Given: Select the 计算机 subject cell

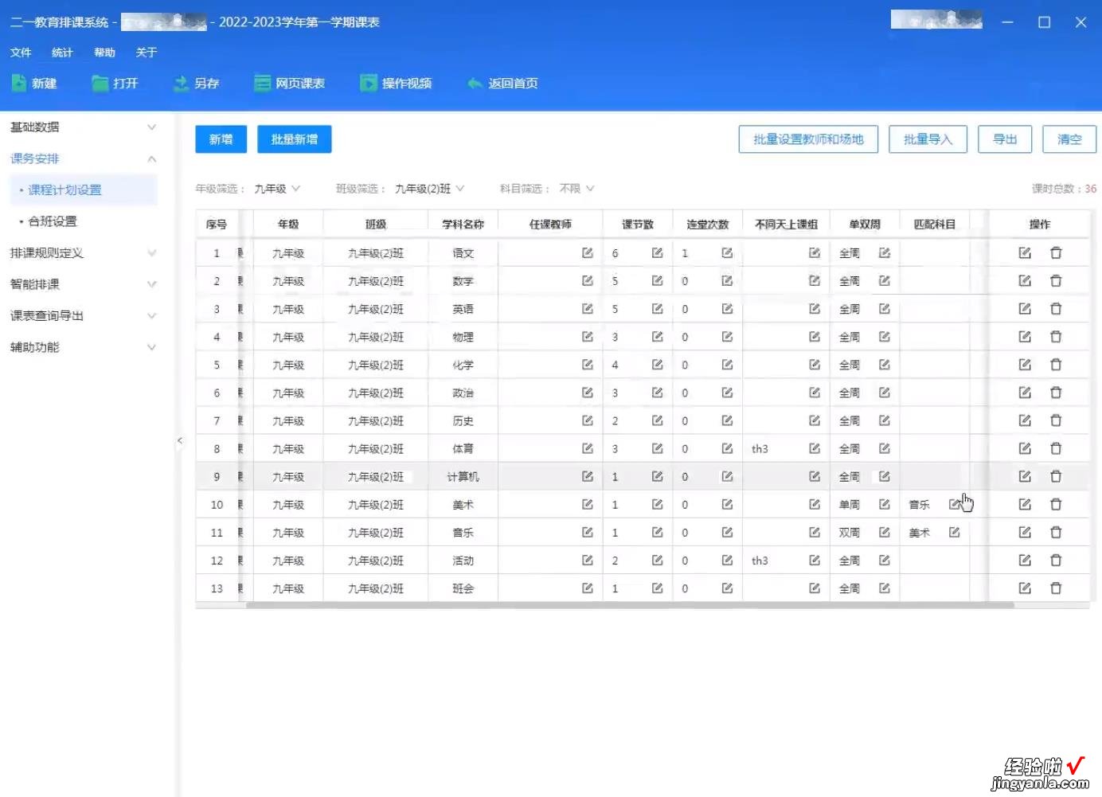Looking at the screenshot, I should point(463,477).
